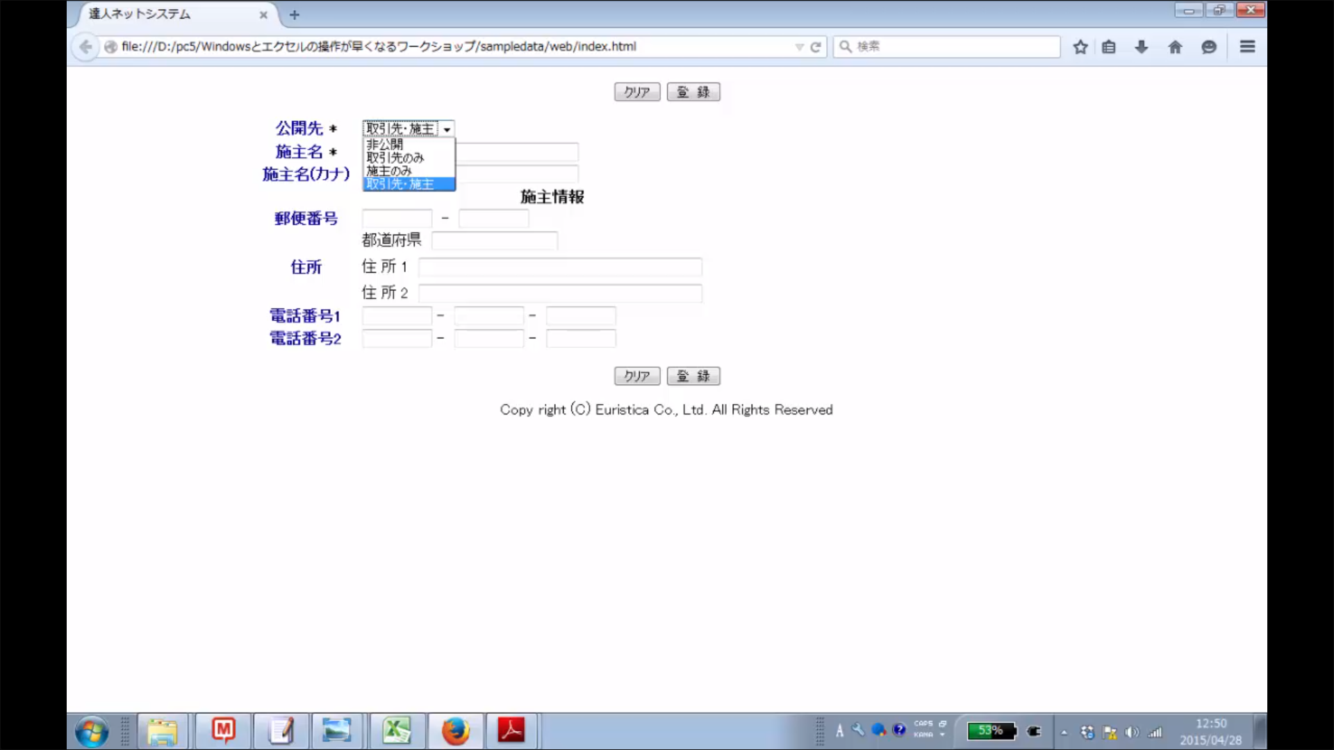Open Excel from the taskbar

pos(397,731)
